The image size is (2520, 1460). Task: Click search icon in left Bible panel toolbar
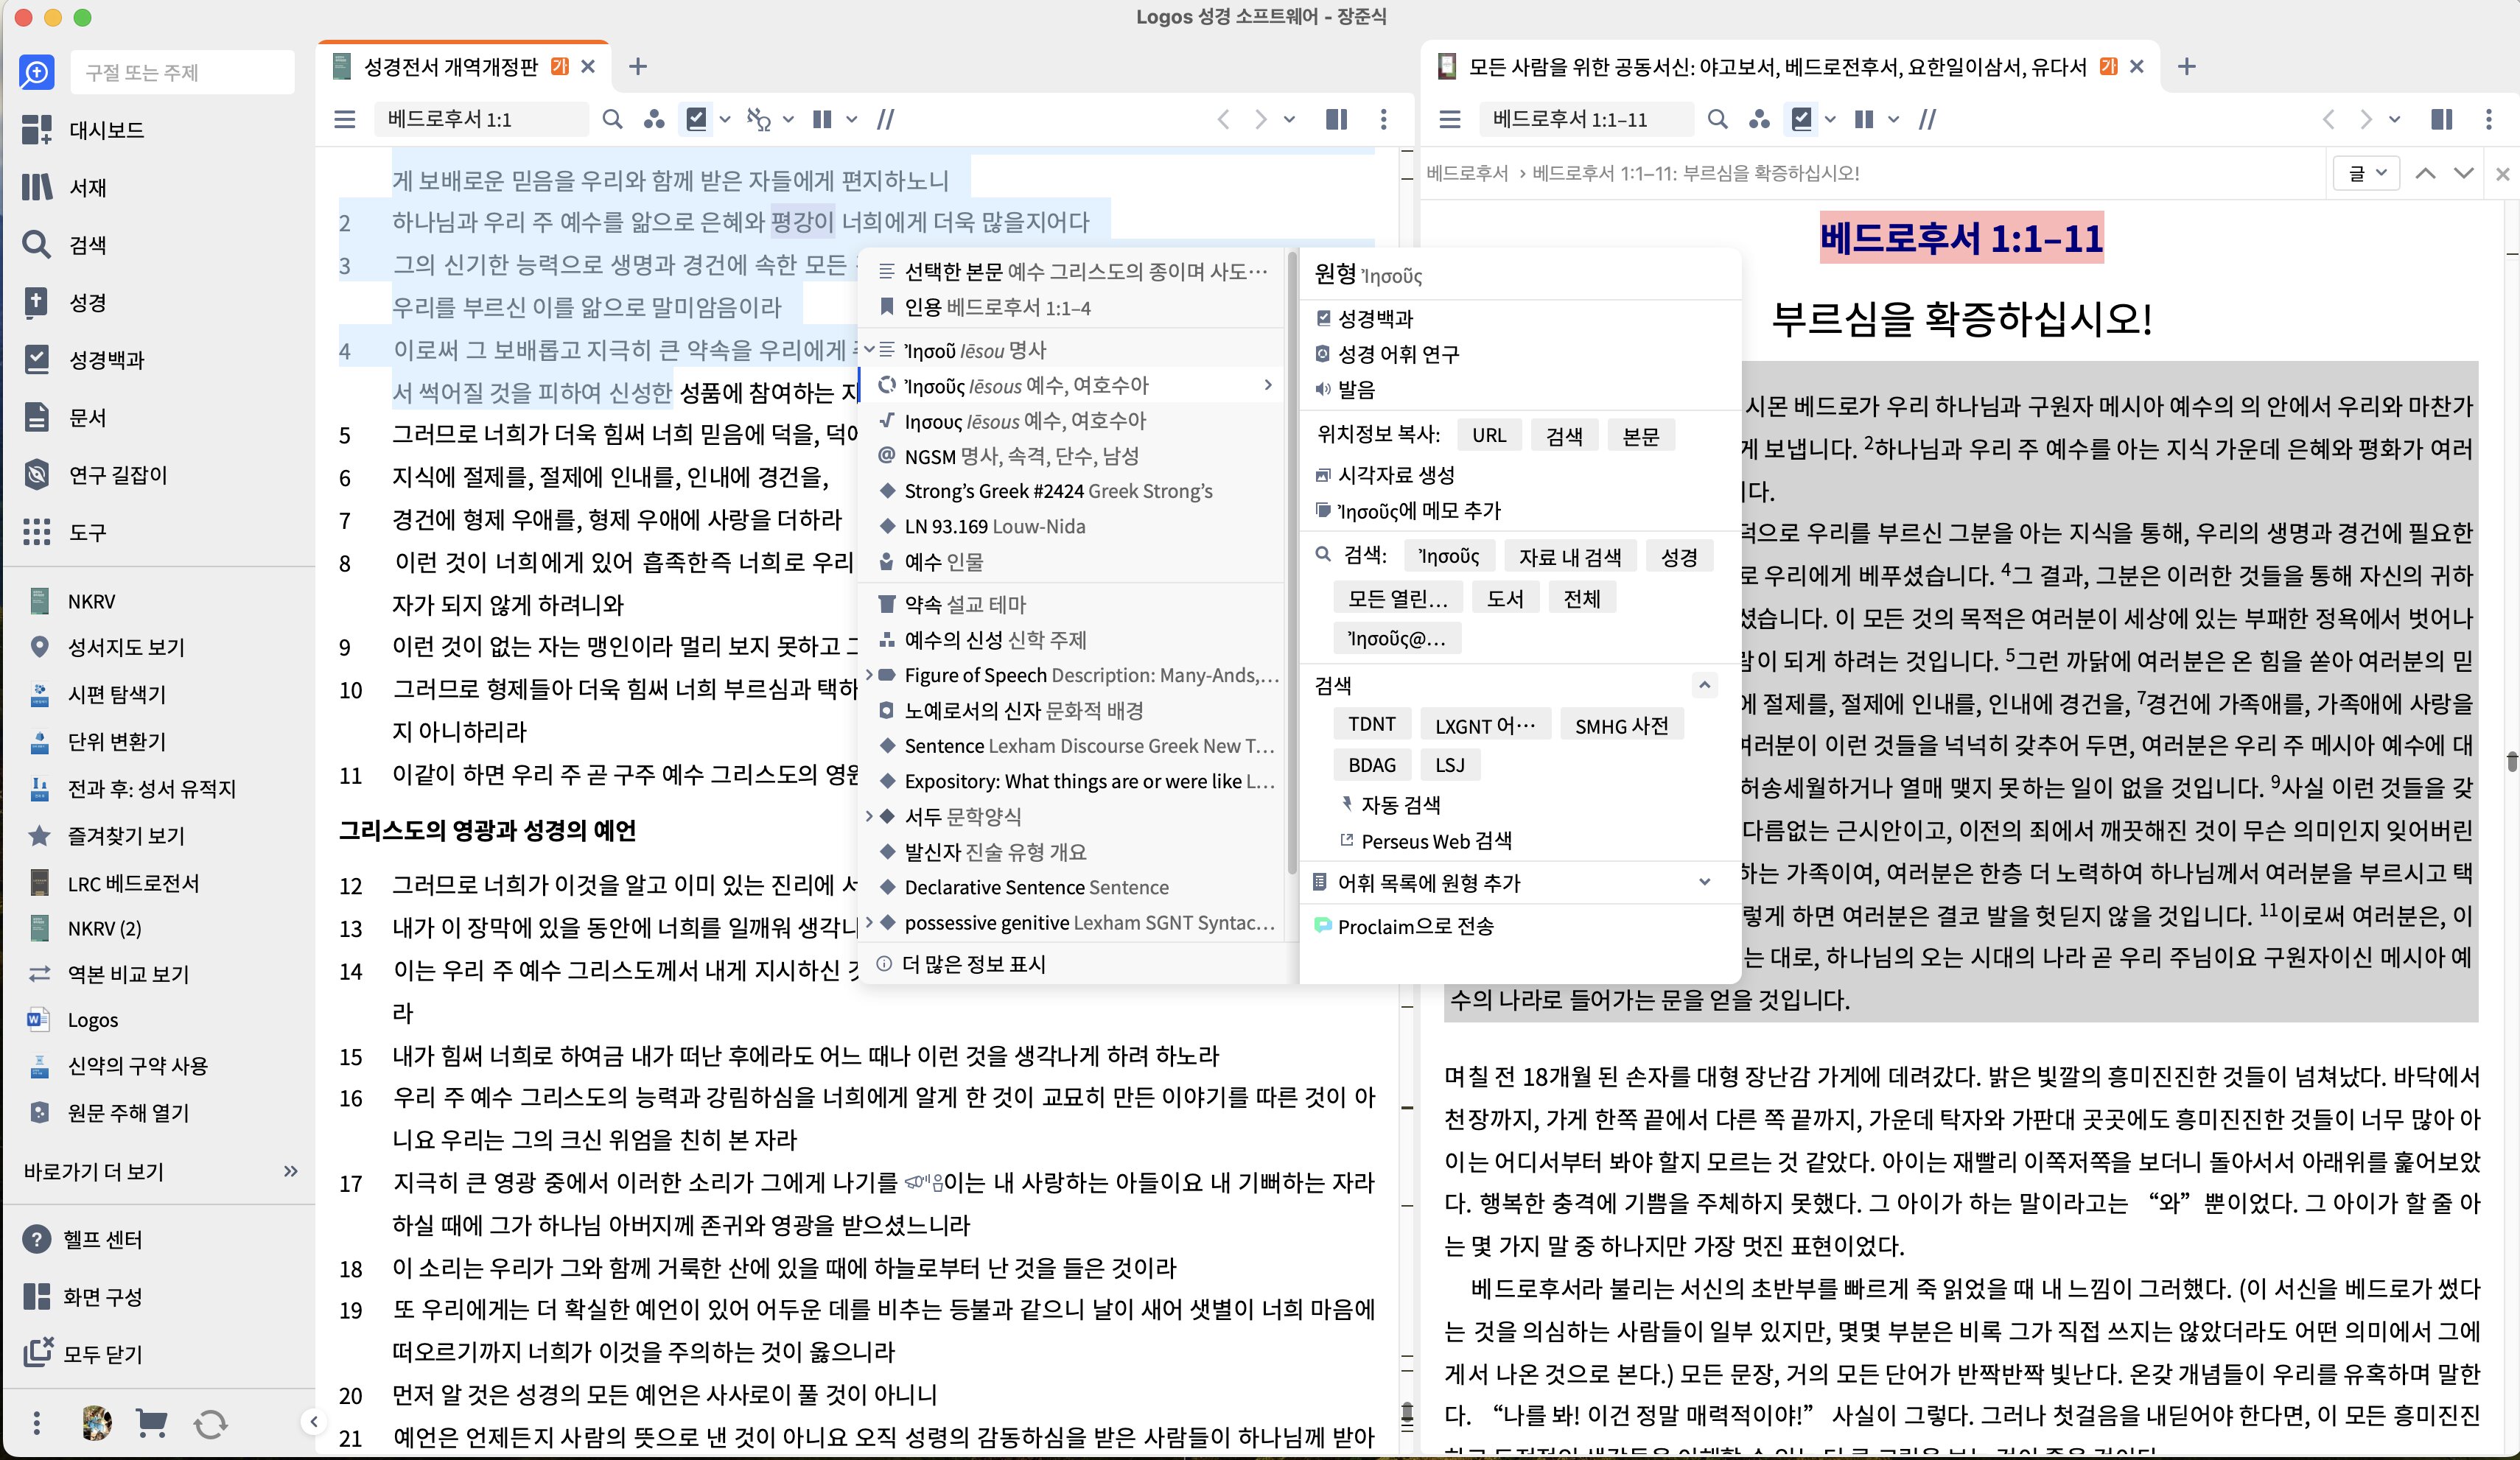tap(612, 119)
